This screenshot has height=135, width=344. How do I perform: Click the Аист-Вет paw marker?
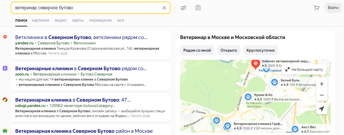coord(295,129)
